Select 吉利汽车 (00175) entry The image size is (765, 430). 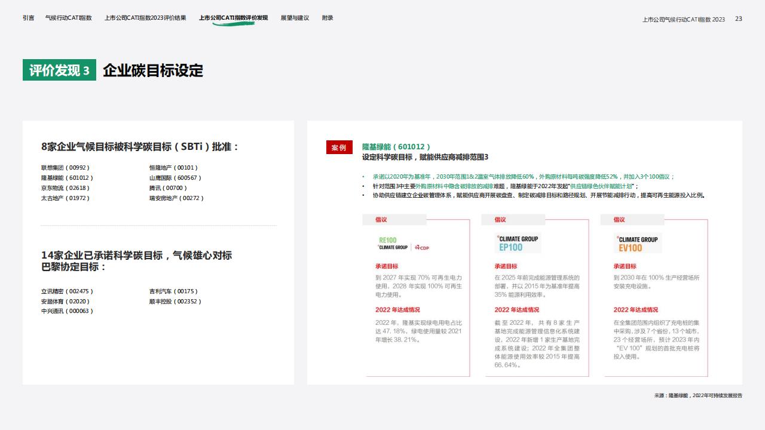pos(173,291)
